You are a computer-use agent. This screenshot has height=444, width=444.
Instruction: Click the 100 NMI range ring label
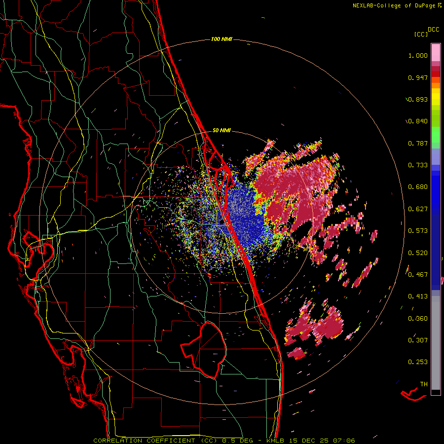tap(222, 39)
